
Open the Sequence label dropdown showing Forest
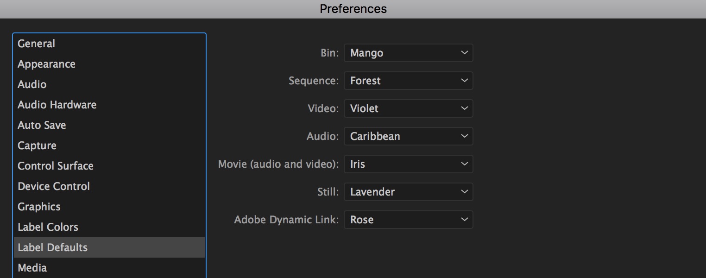[x=408, y=81]
